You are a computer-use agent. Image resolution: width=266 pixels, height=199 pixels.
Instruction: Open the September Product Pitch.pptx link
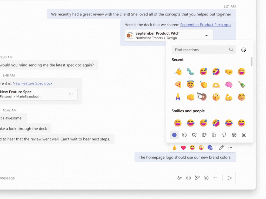(x=205, y=25)
